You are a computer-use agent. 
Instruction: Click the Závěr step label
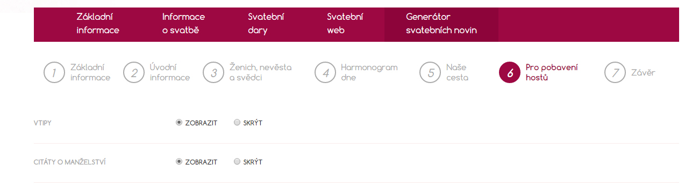click(x=644, y=72)
